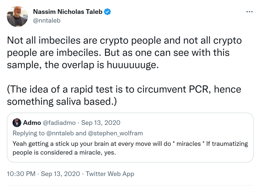Click the @nntaleb handle below the author name
Image resolution: width=259 pixels, height=189 pixels.
tap(47, 21)
